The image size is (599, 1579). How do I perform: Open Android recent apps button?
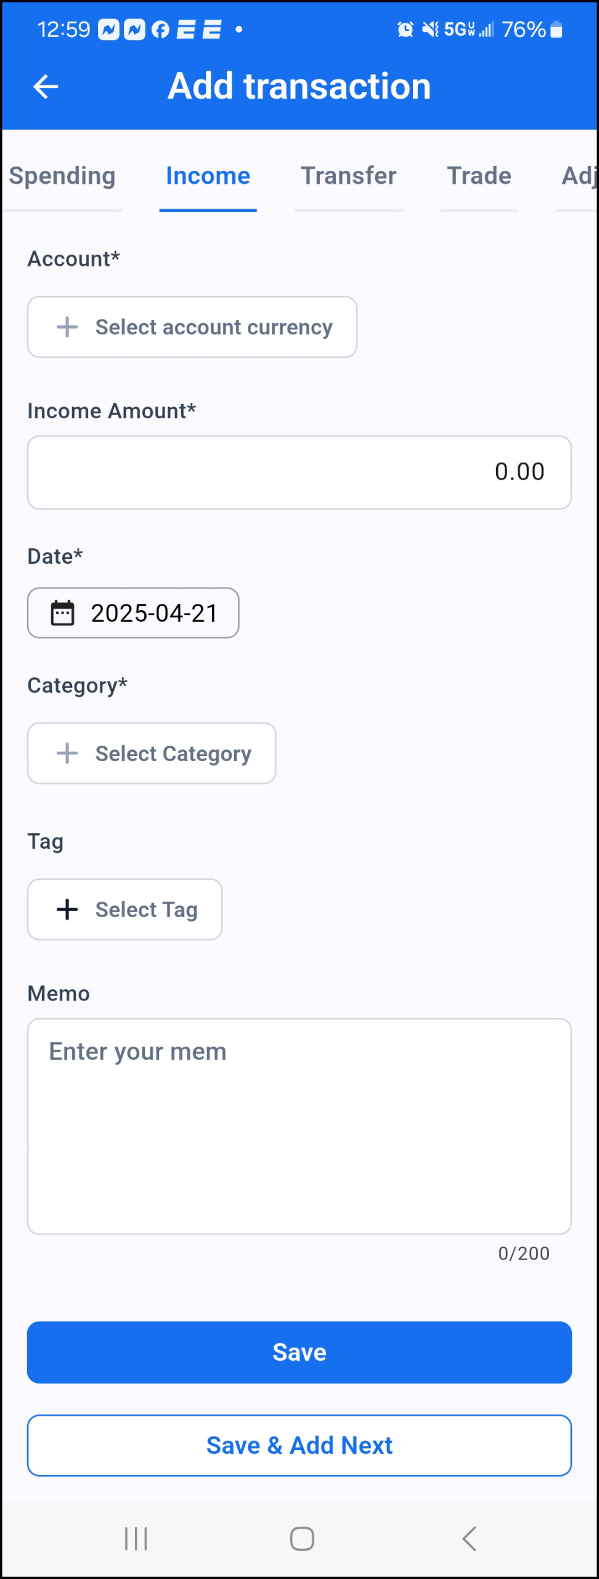coord(136,1538)
